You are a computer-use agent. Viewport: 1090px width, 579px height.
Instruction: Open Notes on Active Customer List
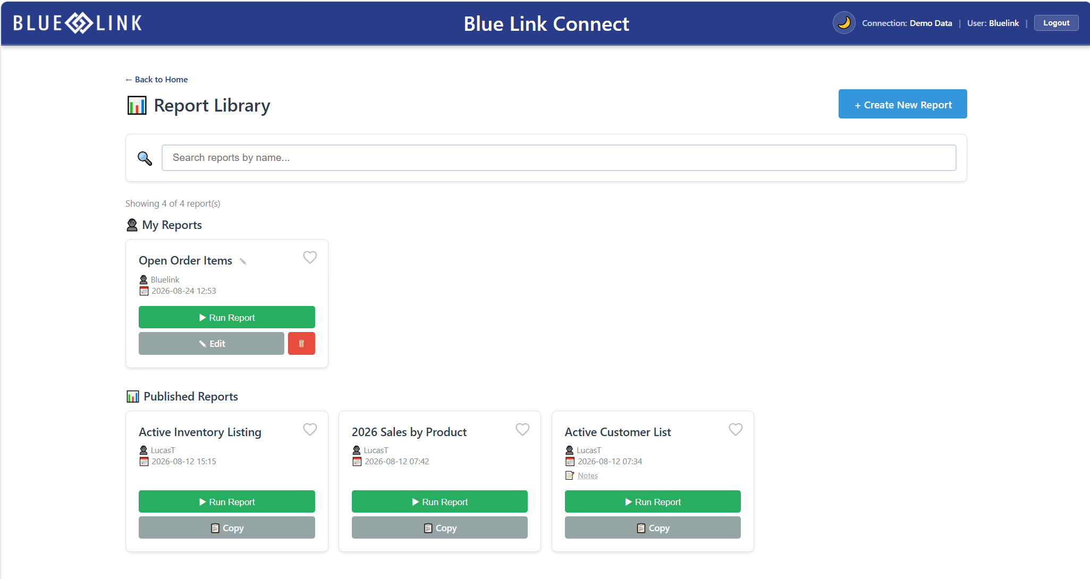coord(588,475)
